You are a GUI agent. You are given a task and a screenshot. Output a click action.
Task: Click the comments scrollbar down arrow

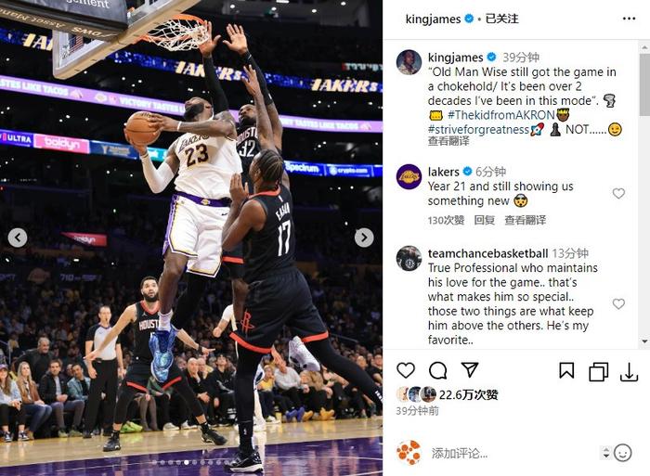pyautogui.click(x=644, y=341)
